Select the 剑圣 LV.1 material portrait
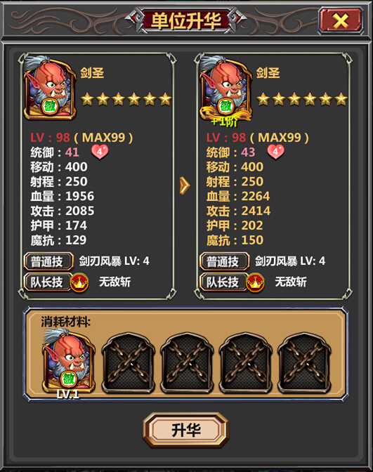 click(69, 362)
